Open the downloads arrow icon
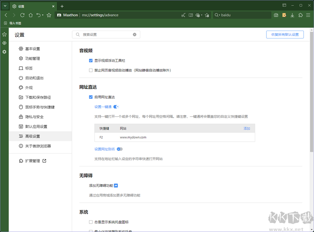314x232 pixels. click(292, 15)
